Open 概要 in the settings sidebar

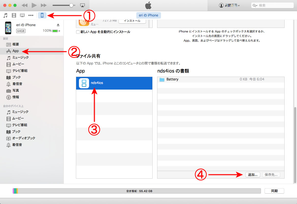(32, 44)
